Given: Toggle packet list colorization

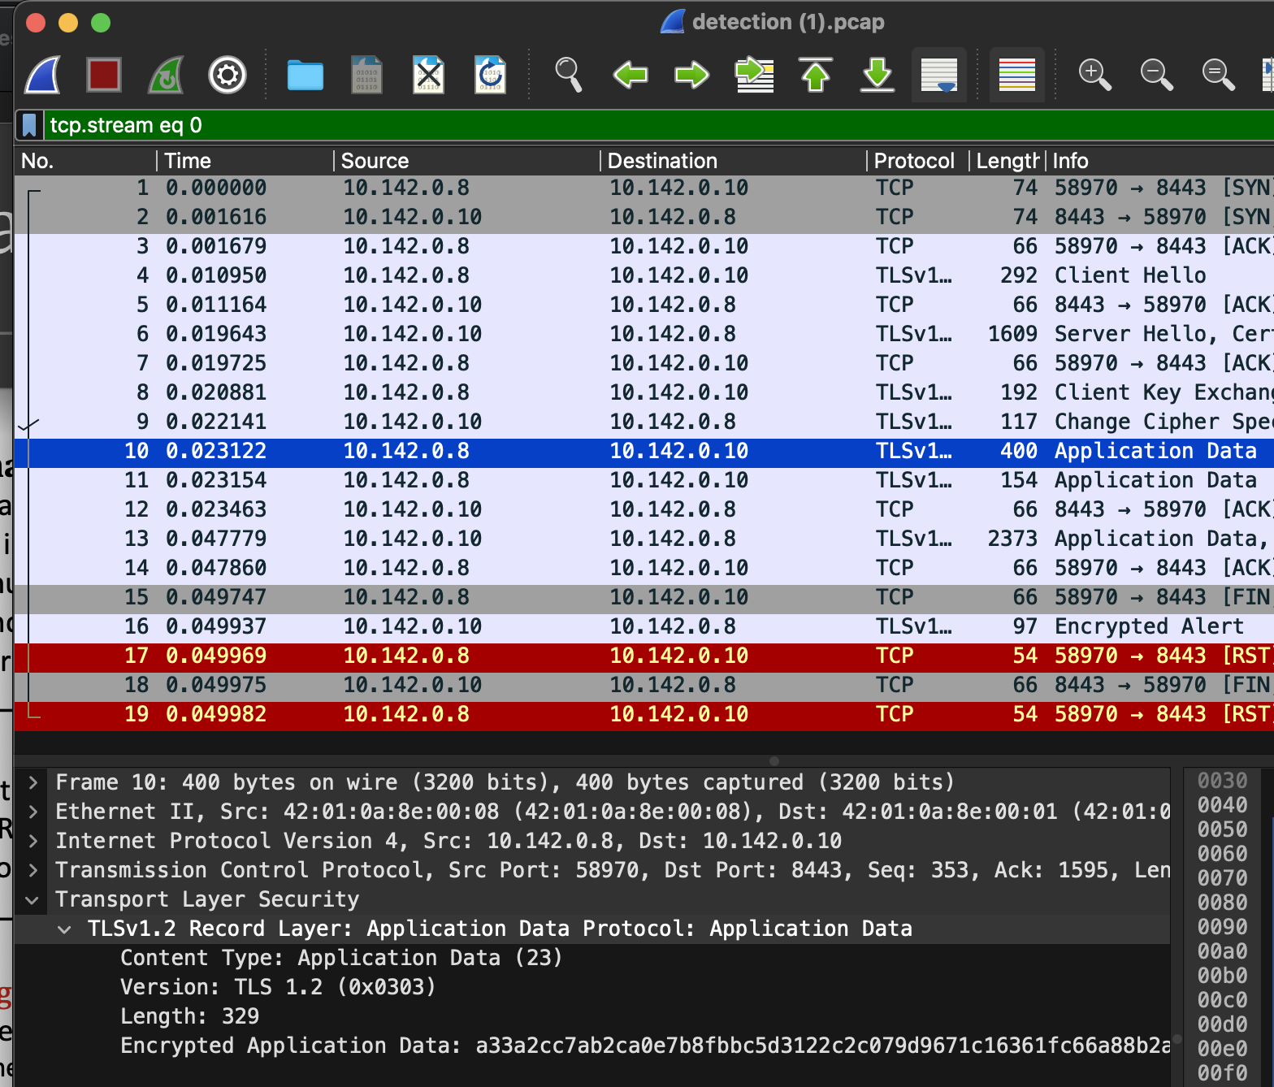Looking at the screenshot, I should (x=1017, y=75).
